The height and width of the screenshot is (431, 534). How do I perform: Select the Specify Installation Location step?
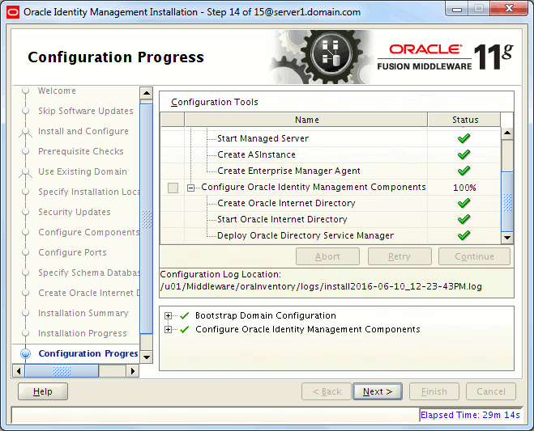(x=88, y=192)
